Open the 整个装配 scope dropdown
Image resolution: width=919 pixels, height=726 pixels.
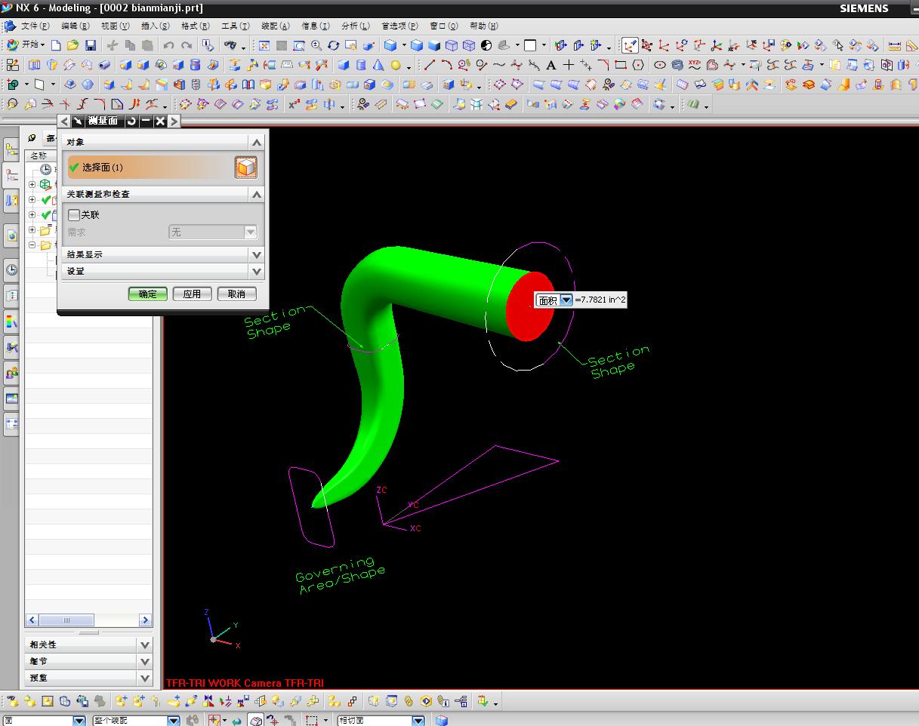(x=173, y=721)
